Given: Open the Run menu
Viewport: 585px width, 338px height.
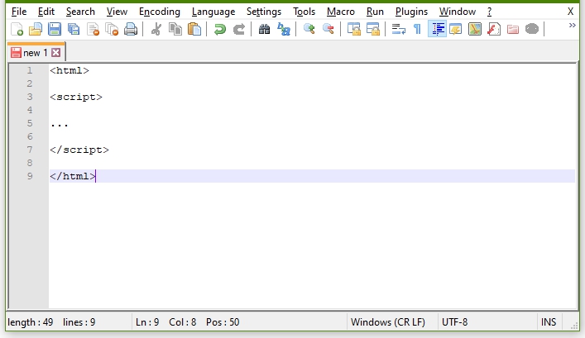Looking at the screenshot, I should 375,12.
